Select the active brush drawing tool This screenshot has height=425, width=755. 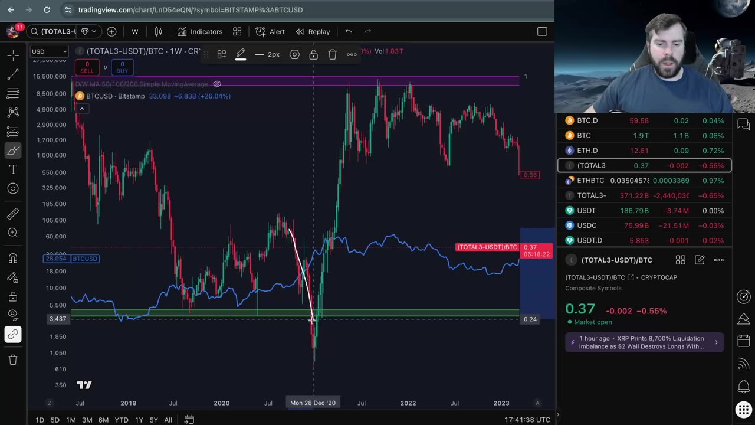tap(13, 151)
